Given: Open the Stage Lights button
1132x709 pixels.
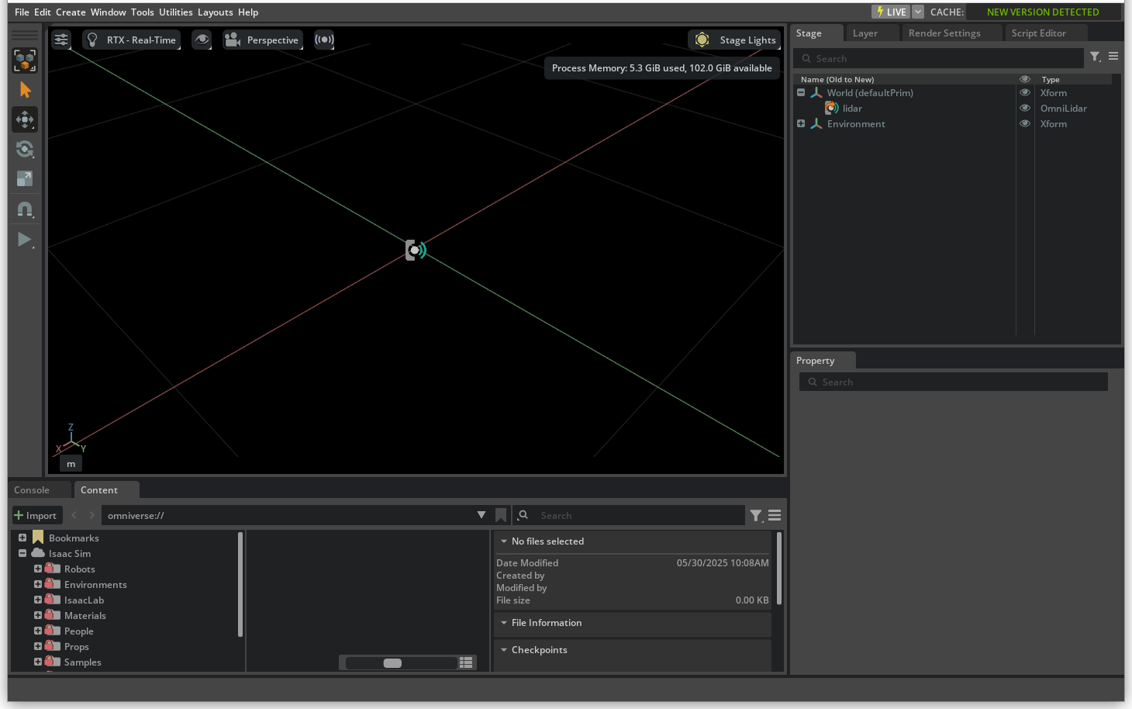Looking at the screenshot, I should click(x=734, y=40).
